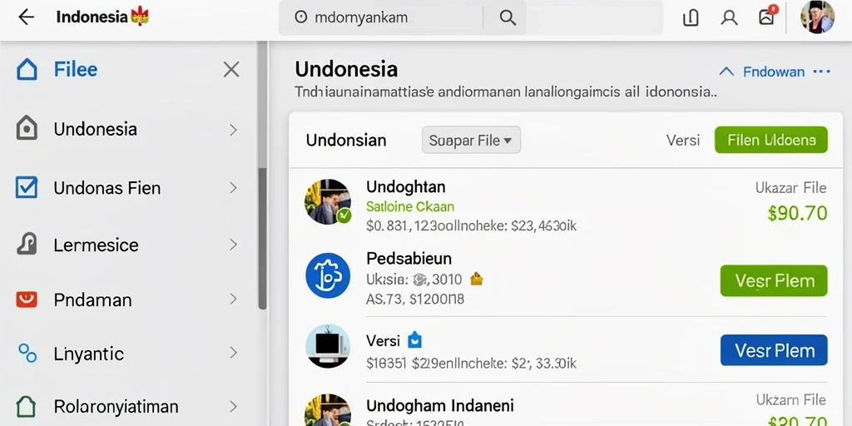Click the blue Vesr Plem button
Viewport: 852px width, 426px height.
pos(774,350)
